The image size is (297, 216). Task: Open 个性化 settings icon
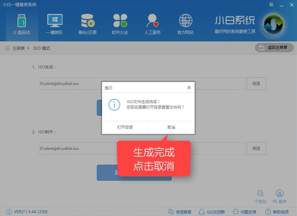[260, 196]
